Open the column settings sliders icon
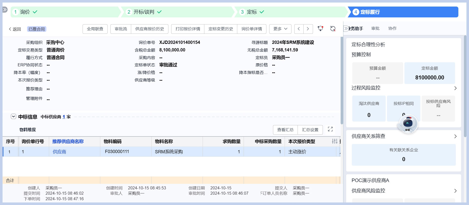 [x=335, y=141]
